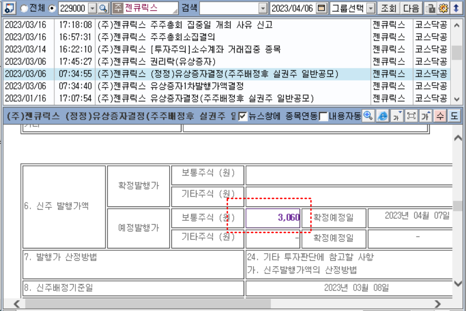Click the 예정발행가 cell
Image resolution: width=466 pixels, height=311 pixels.
point(139,228)
